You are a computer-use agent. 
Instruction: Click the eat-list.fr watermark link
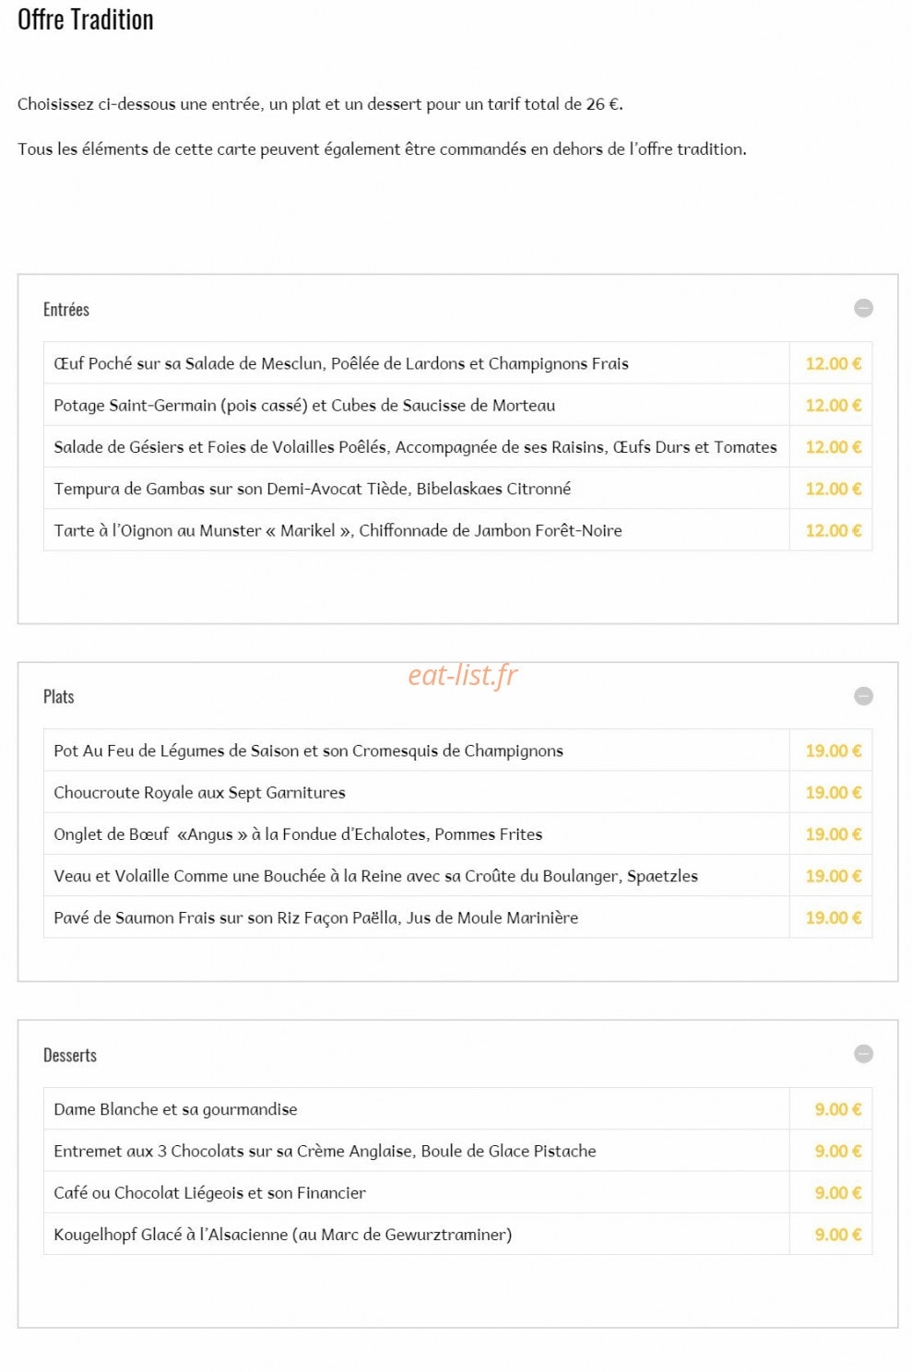463,676
